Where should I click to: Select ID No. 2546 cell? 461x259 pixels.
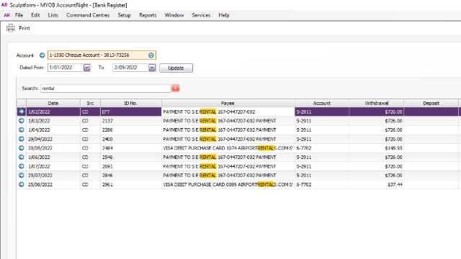click(131, 157)
